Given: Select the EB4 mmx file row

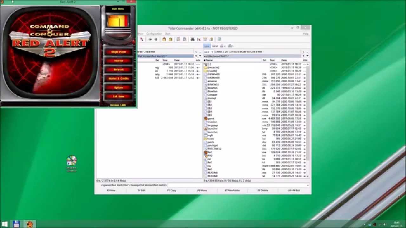Looking at the screenshot, I should [x=256, y=111].
